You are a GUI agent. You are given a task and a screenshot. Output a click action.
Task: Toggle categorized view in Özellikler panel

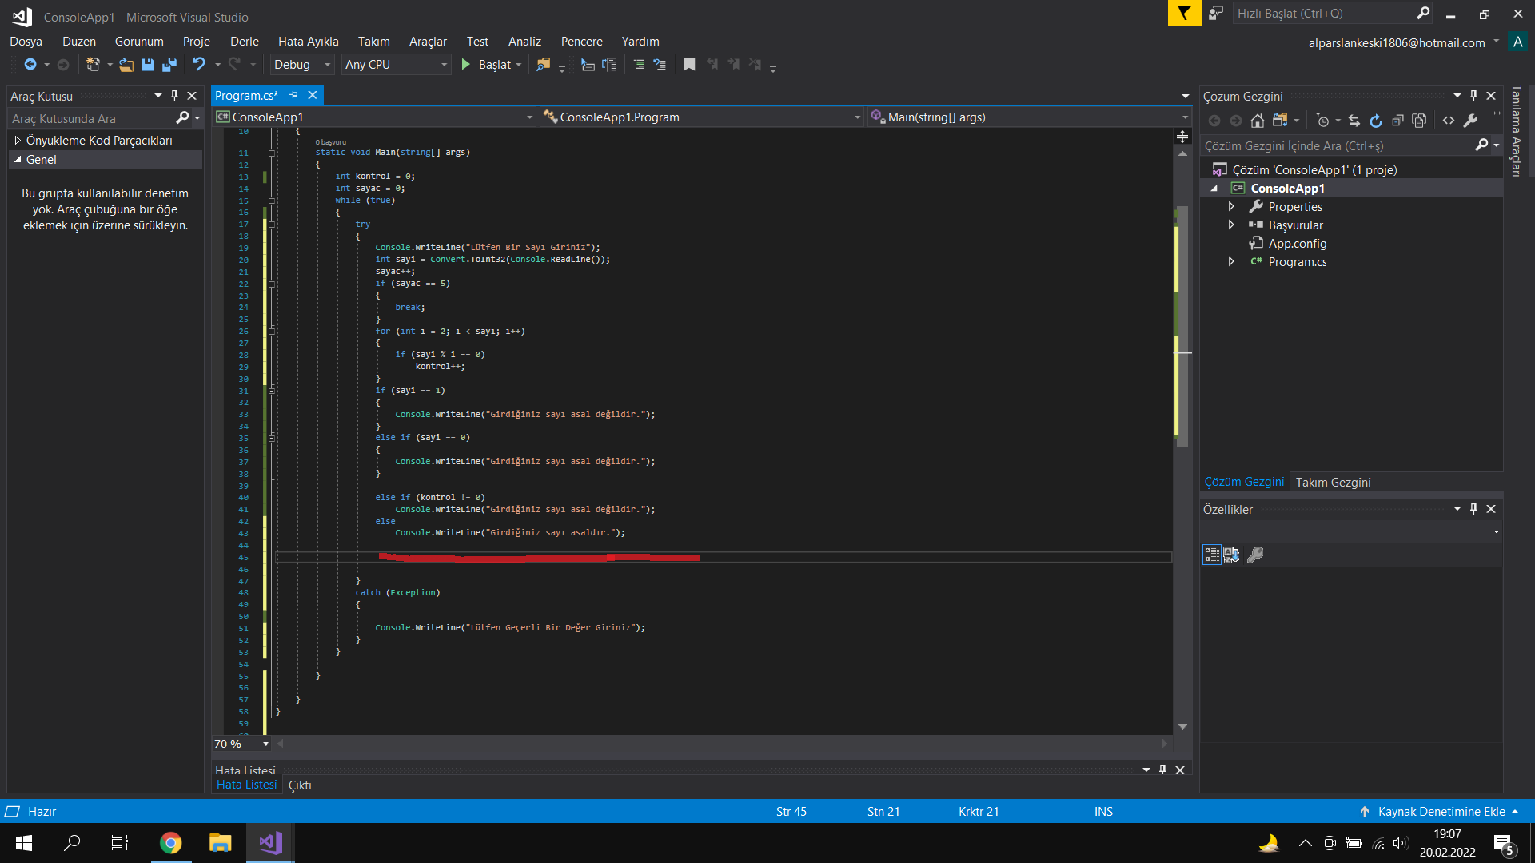coord(1211,555)
